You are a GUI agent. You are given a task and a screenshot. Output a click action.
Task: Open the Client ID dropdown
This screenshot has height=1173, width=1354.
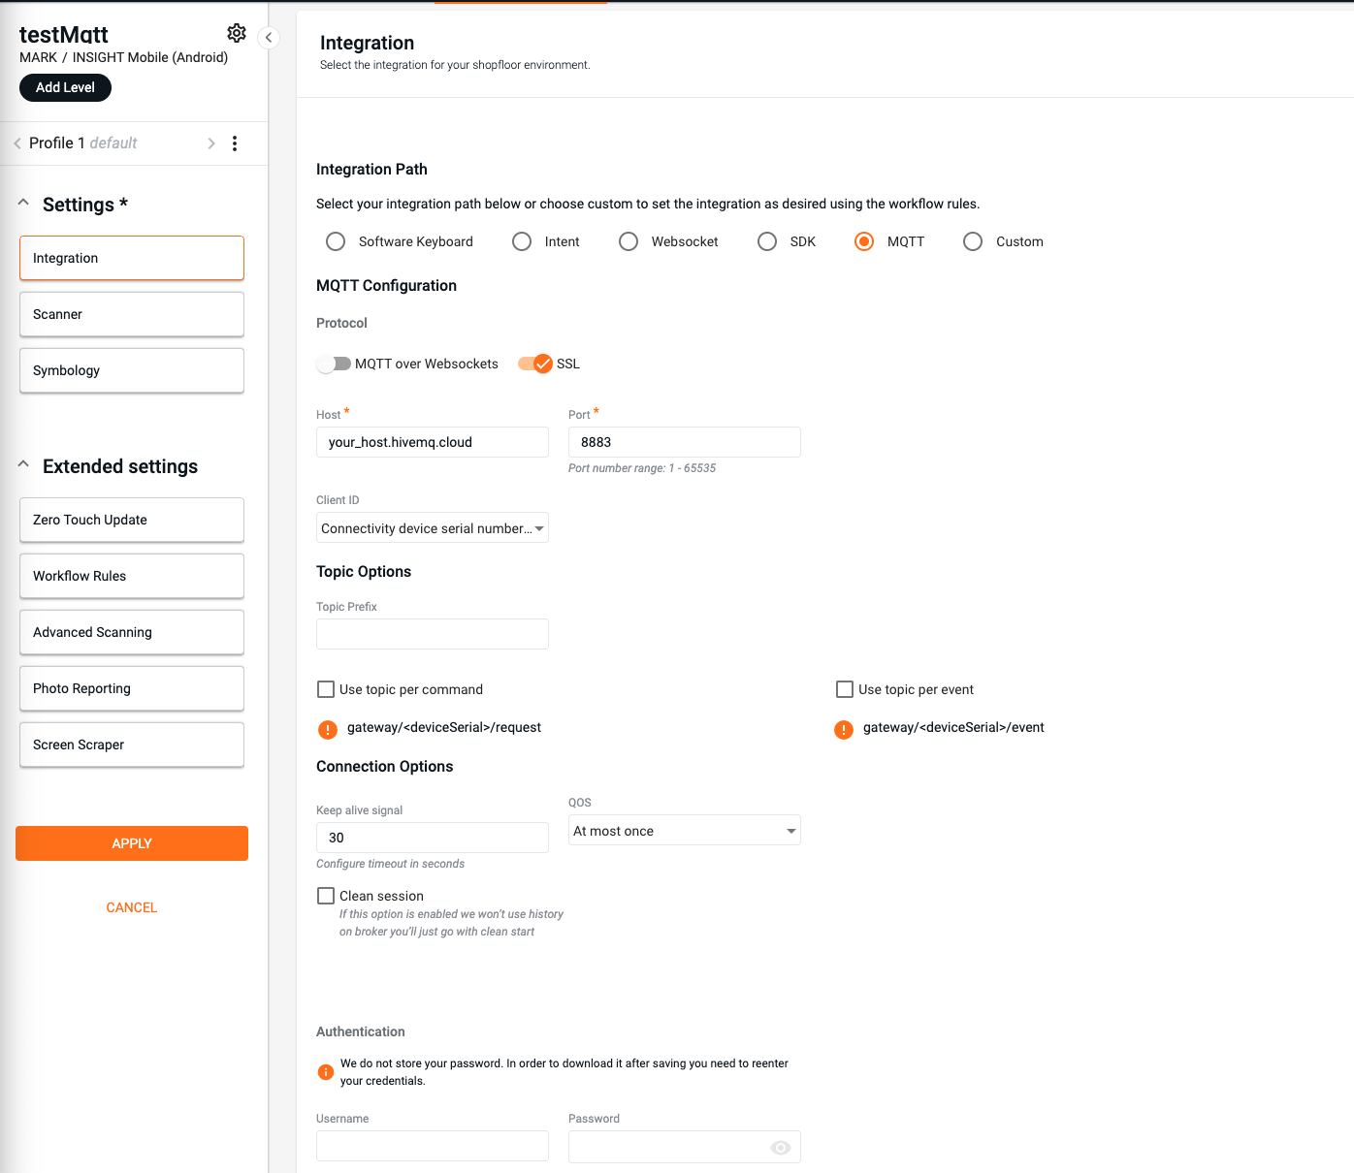[x=433, y=527]
